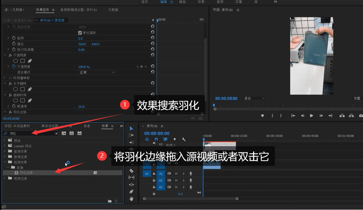Open playback resolution dropdown 完整
The width and height of the screenshot is (363, 210).
pyautogui.click(x=358, y=98)
